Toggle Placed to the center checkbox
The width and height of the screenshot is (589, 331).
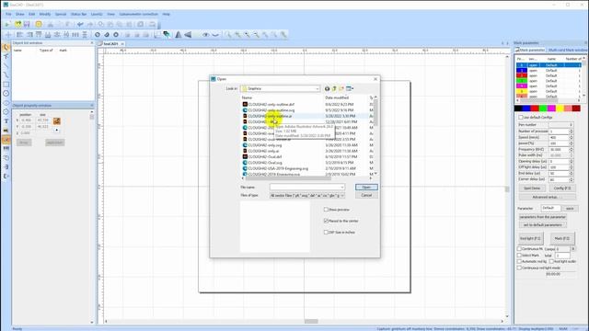click(326, 221)
